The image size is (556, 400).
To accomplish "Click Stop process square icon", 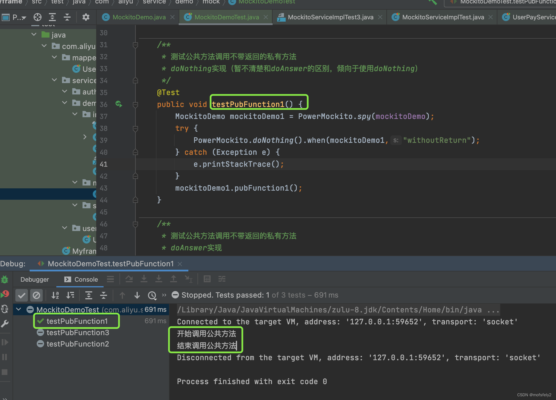I will coord(5,372).
